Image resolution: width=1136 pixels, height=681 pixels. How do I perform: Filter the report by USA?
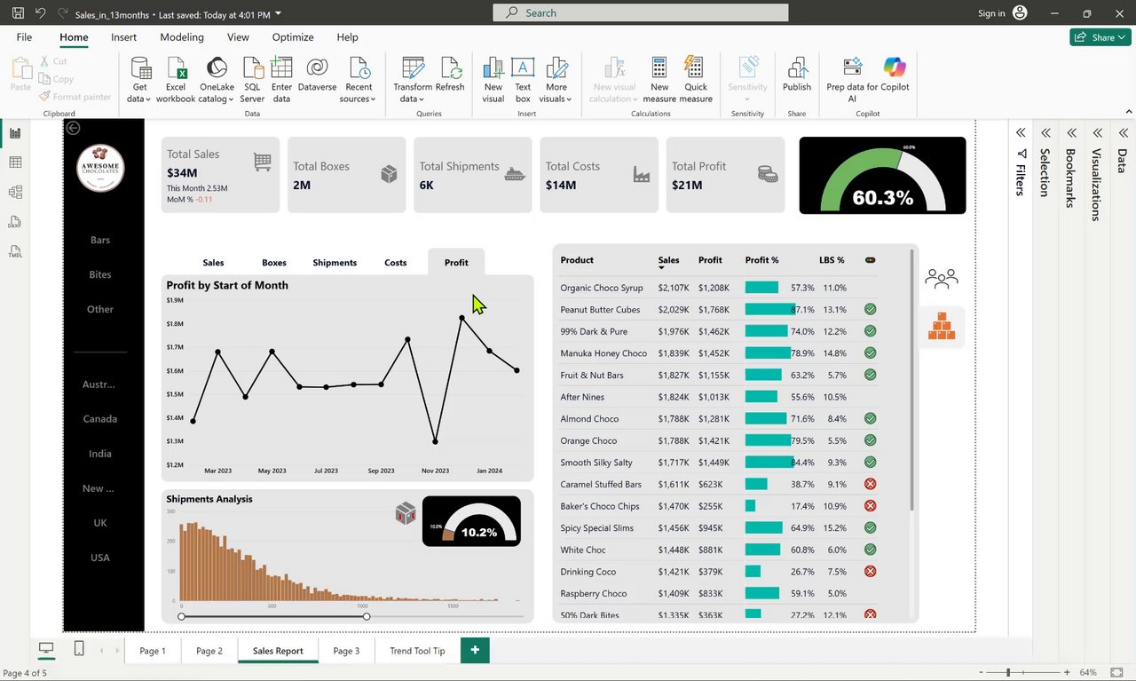tap(100, 558)
